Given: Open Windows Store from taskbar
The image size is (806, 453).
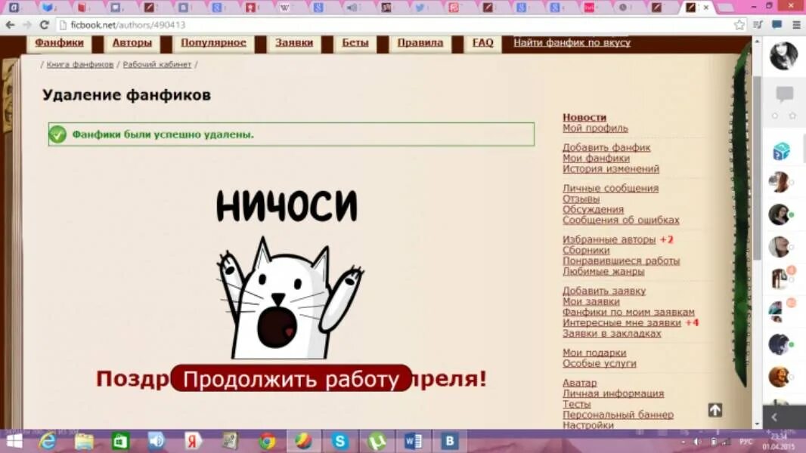Looking at the screenshot, I should point(120,441).
